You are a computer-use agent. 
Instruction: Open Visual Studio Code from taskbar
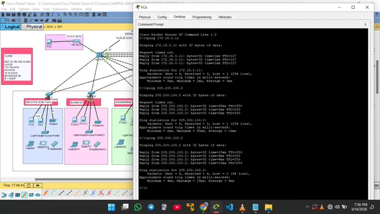pyautogui.click(x=229, y=207)
